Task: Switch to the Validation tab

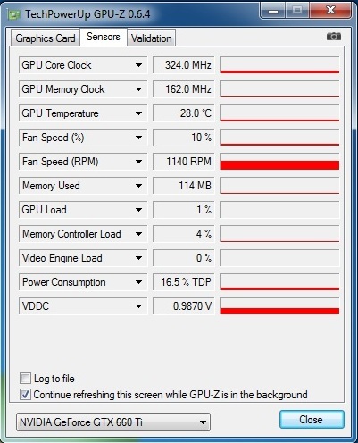Action: click(152, 38)
